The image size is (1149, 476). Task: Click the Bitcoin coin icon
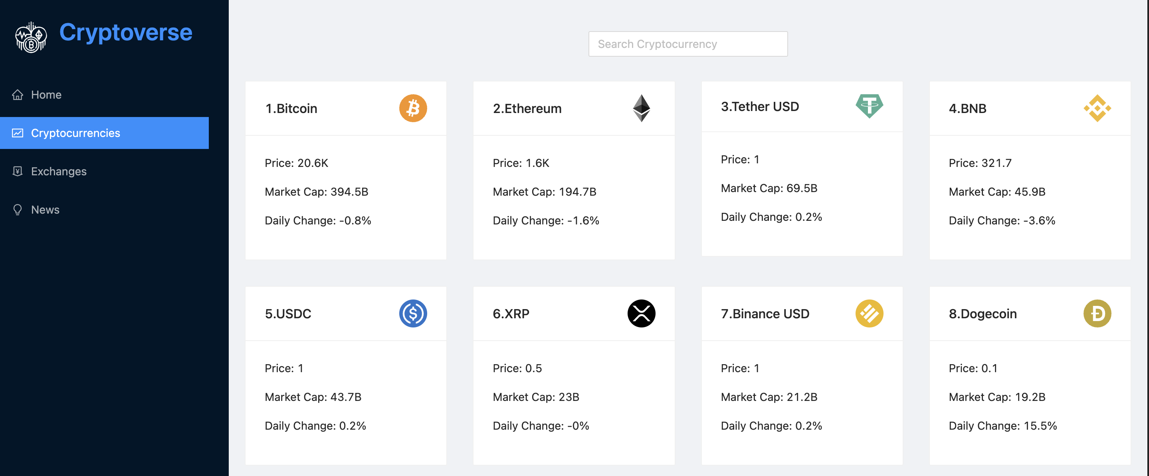pyautogui.click(x=412, y=108)
